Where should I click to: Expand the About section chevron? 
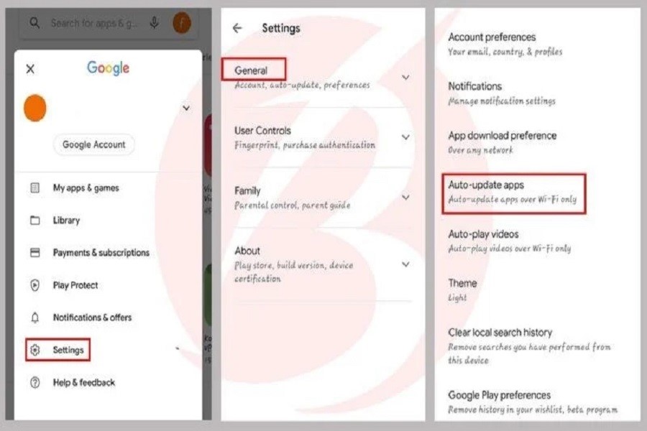405,264
